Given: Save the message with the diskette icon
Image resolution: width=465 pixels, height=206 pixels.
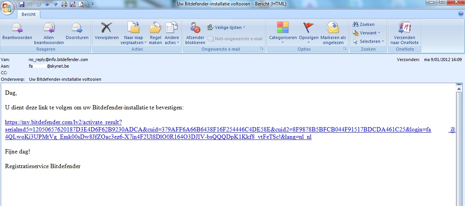Looking at the screenshot, I should coord(22,4).
